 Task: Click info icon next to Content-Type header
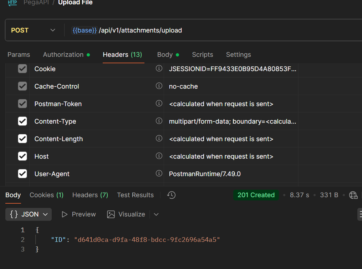pos(159,121)
